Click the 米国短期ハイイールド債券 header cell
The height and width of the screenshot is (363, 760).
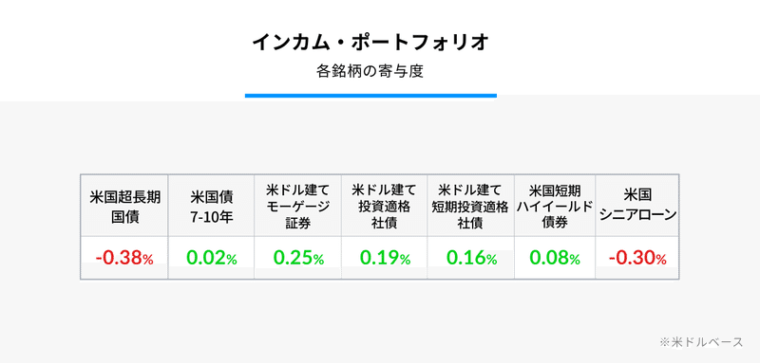pyautogui.click(x=555, y=207)
